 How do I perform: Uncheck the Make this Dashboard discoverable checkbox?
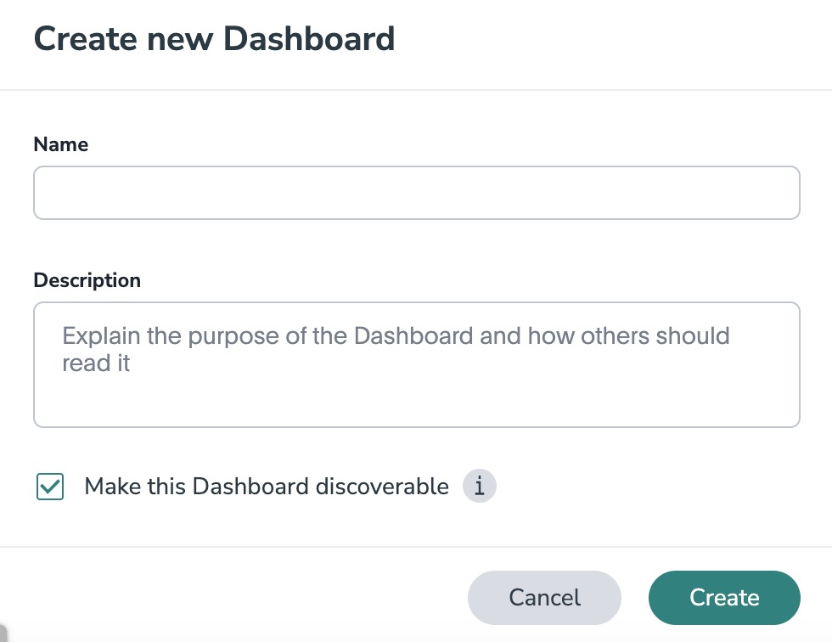tap(50, 487)
